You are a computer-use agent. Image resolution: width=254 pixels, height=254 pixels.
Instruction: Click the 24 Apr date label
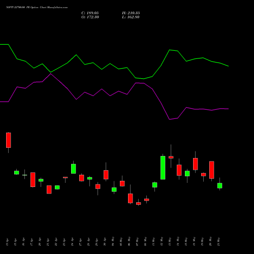tap(72, 242)
